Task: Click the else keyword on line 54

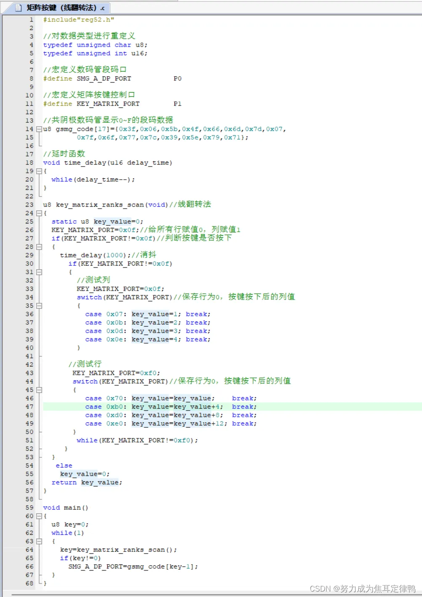Action: pyautogui.click(x=64, y=466)
